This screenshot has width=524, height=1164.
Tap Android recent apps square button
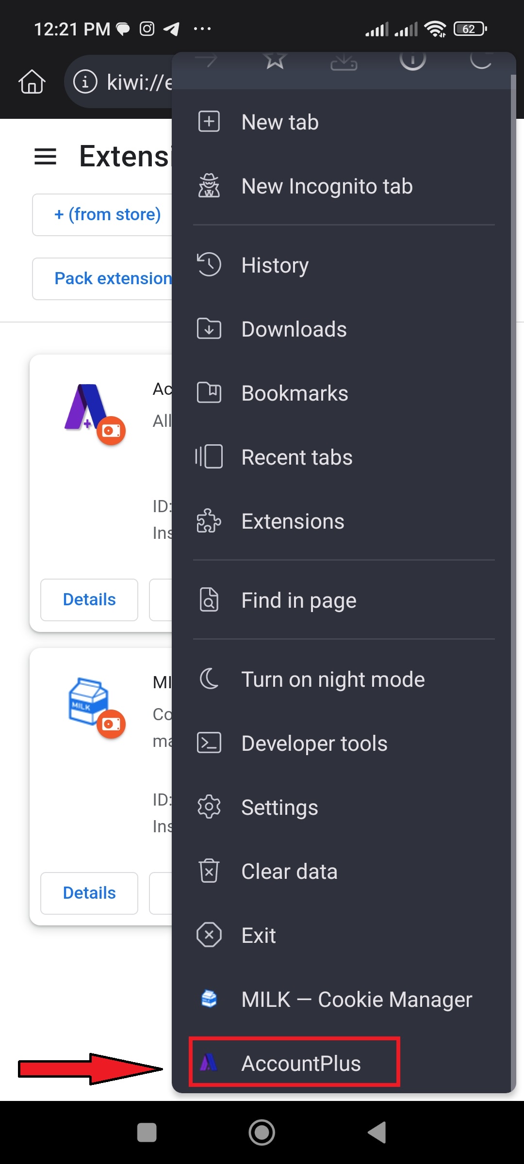[x=147, y=1133]
